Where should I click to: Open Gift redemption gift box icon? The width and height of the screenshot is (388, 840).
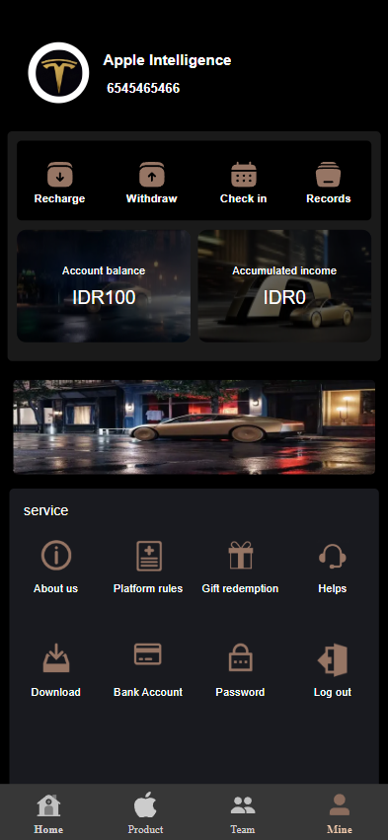tap(240, 555)
